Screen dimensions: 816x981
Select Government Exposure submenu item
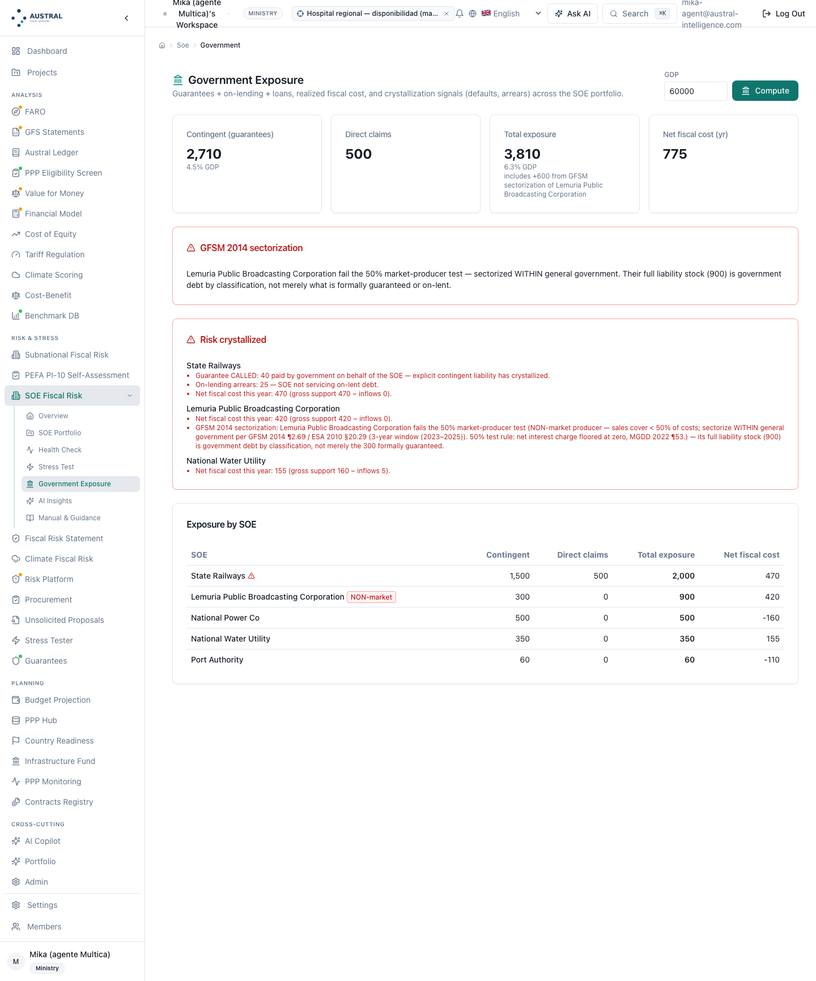(x=80, y=484)
